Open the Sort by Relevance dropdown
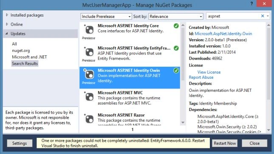 pos(176,17)
